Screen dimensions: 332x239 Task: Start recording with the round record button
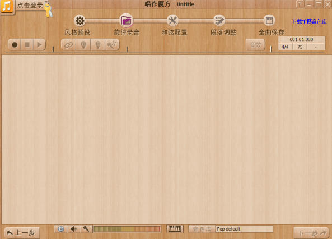15,45
